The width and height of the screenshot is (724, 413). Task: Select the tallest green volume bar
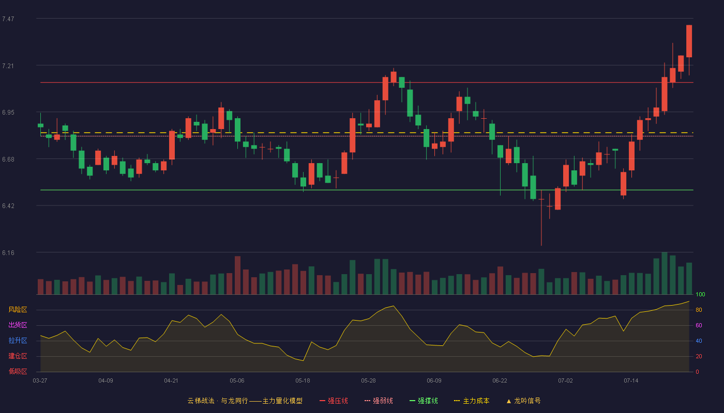(665, 274)
